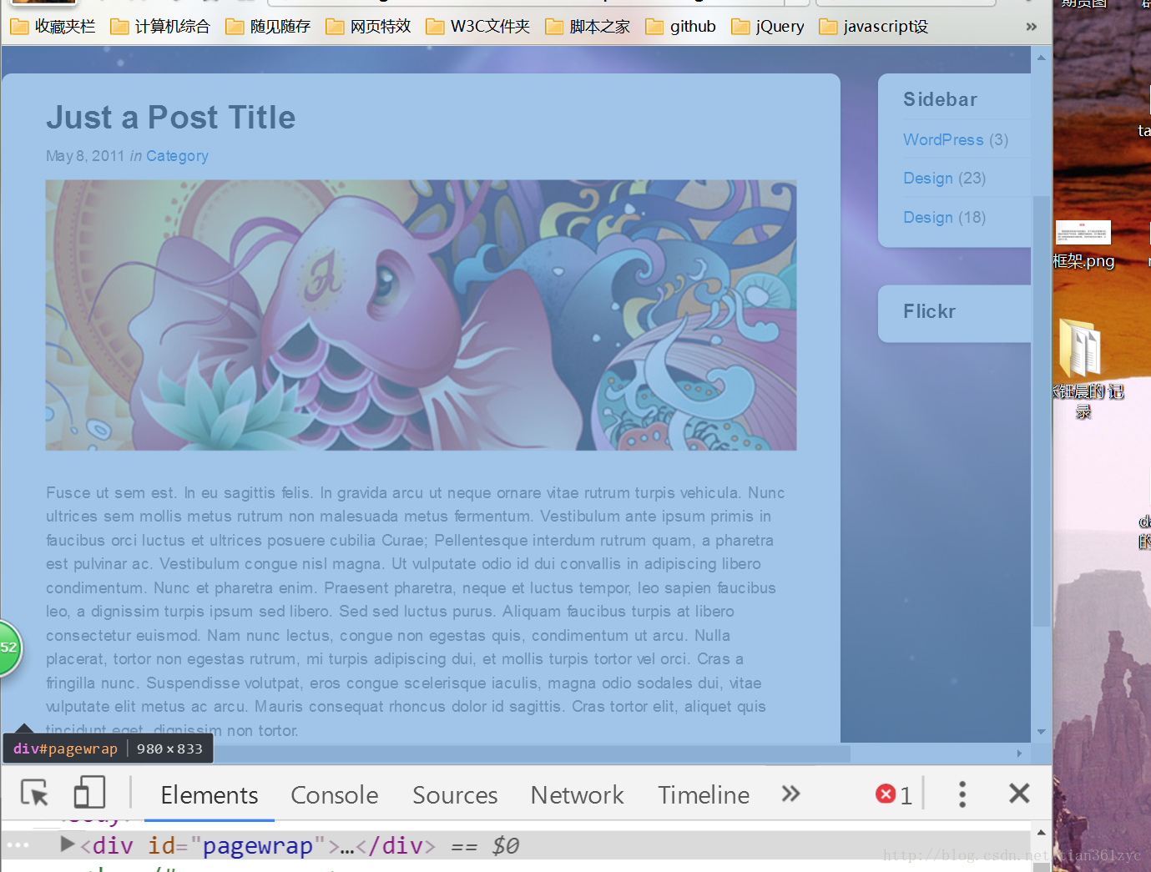Viewport: 1151px width, 872px height.
Task: Open the Timeline tab
Action: (x=704, y=794)
